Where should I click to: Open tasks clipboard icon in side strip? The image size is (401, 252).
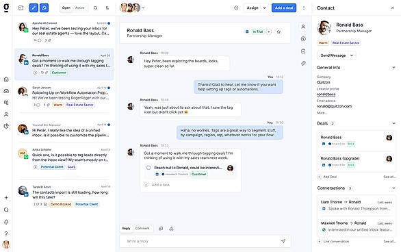click(303, 51)
